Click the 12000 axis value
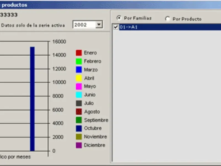This screenshot has height=166, width=221. click(x=59, y=69)
